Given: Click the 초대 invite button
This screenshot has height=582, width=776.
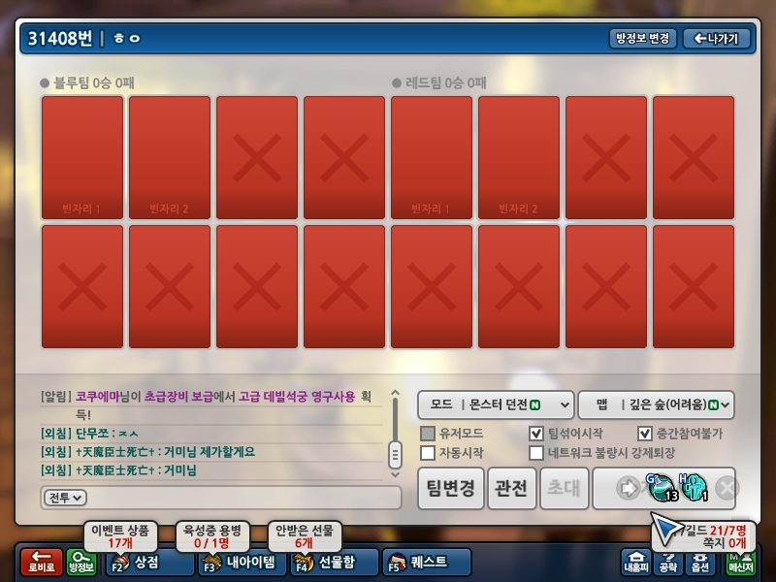Looking at the screenshot, I should pos(565,489).
